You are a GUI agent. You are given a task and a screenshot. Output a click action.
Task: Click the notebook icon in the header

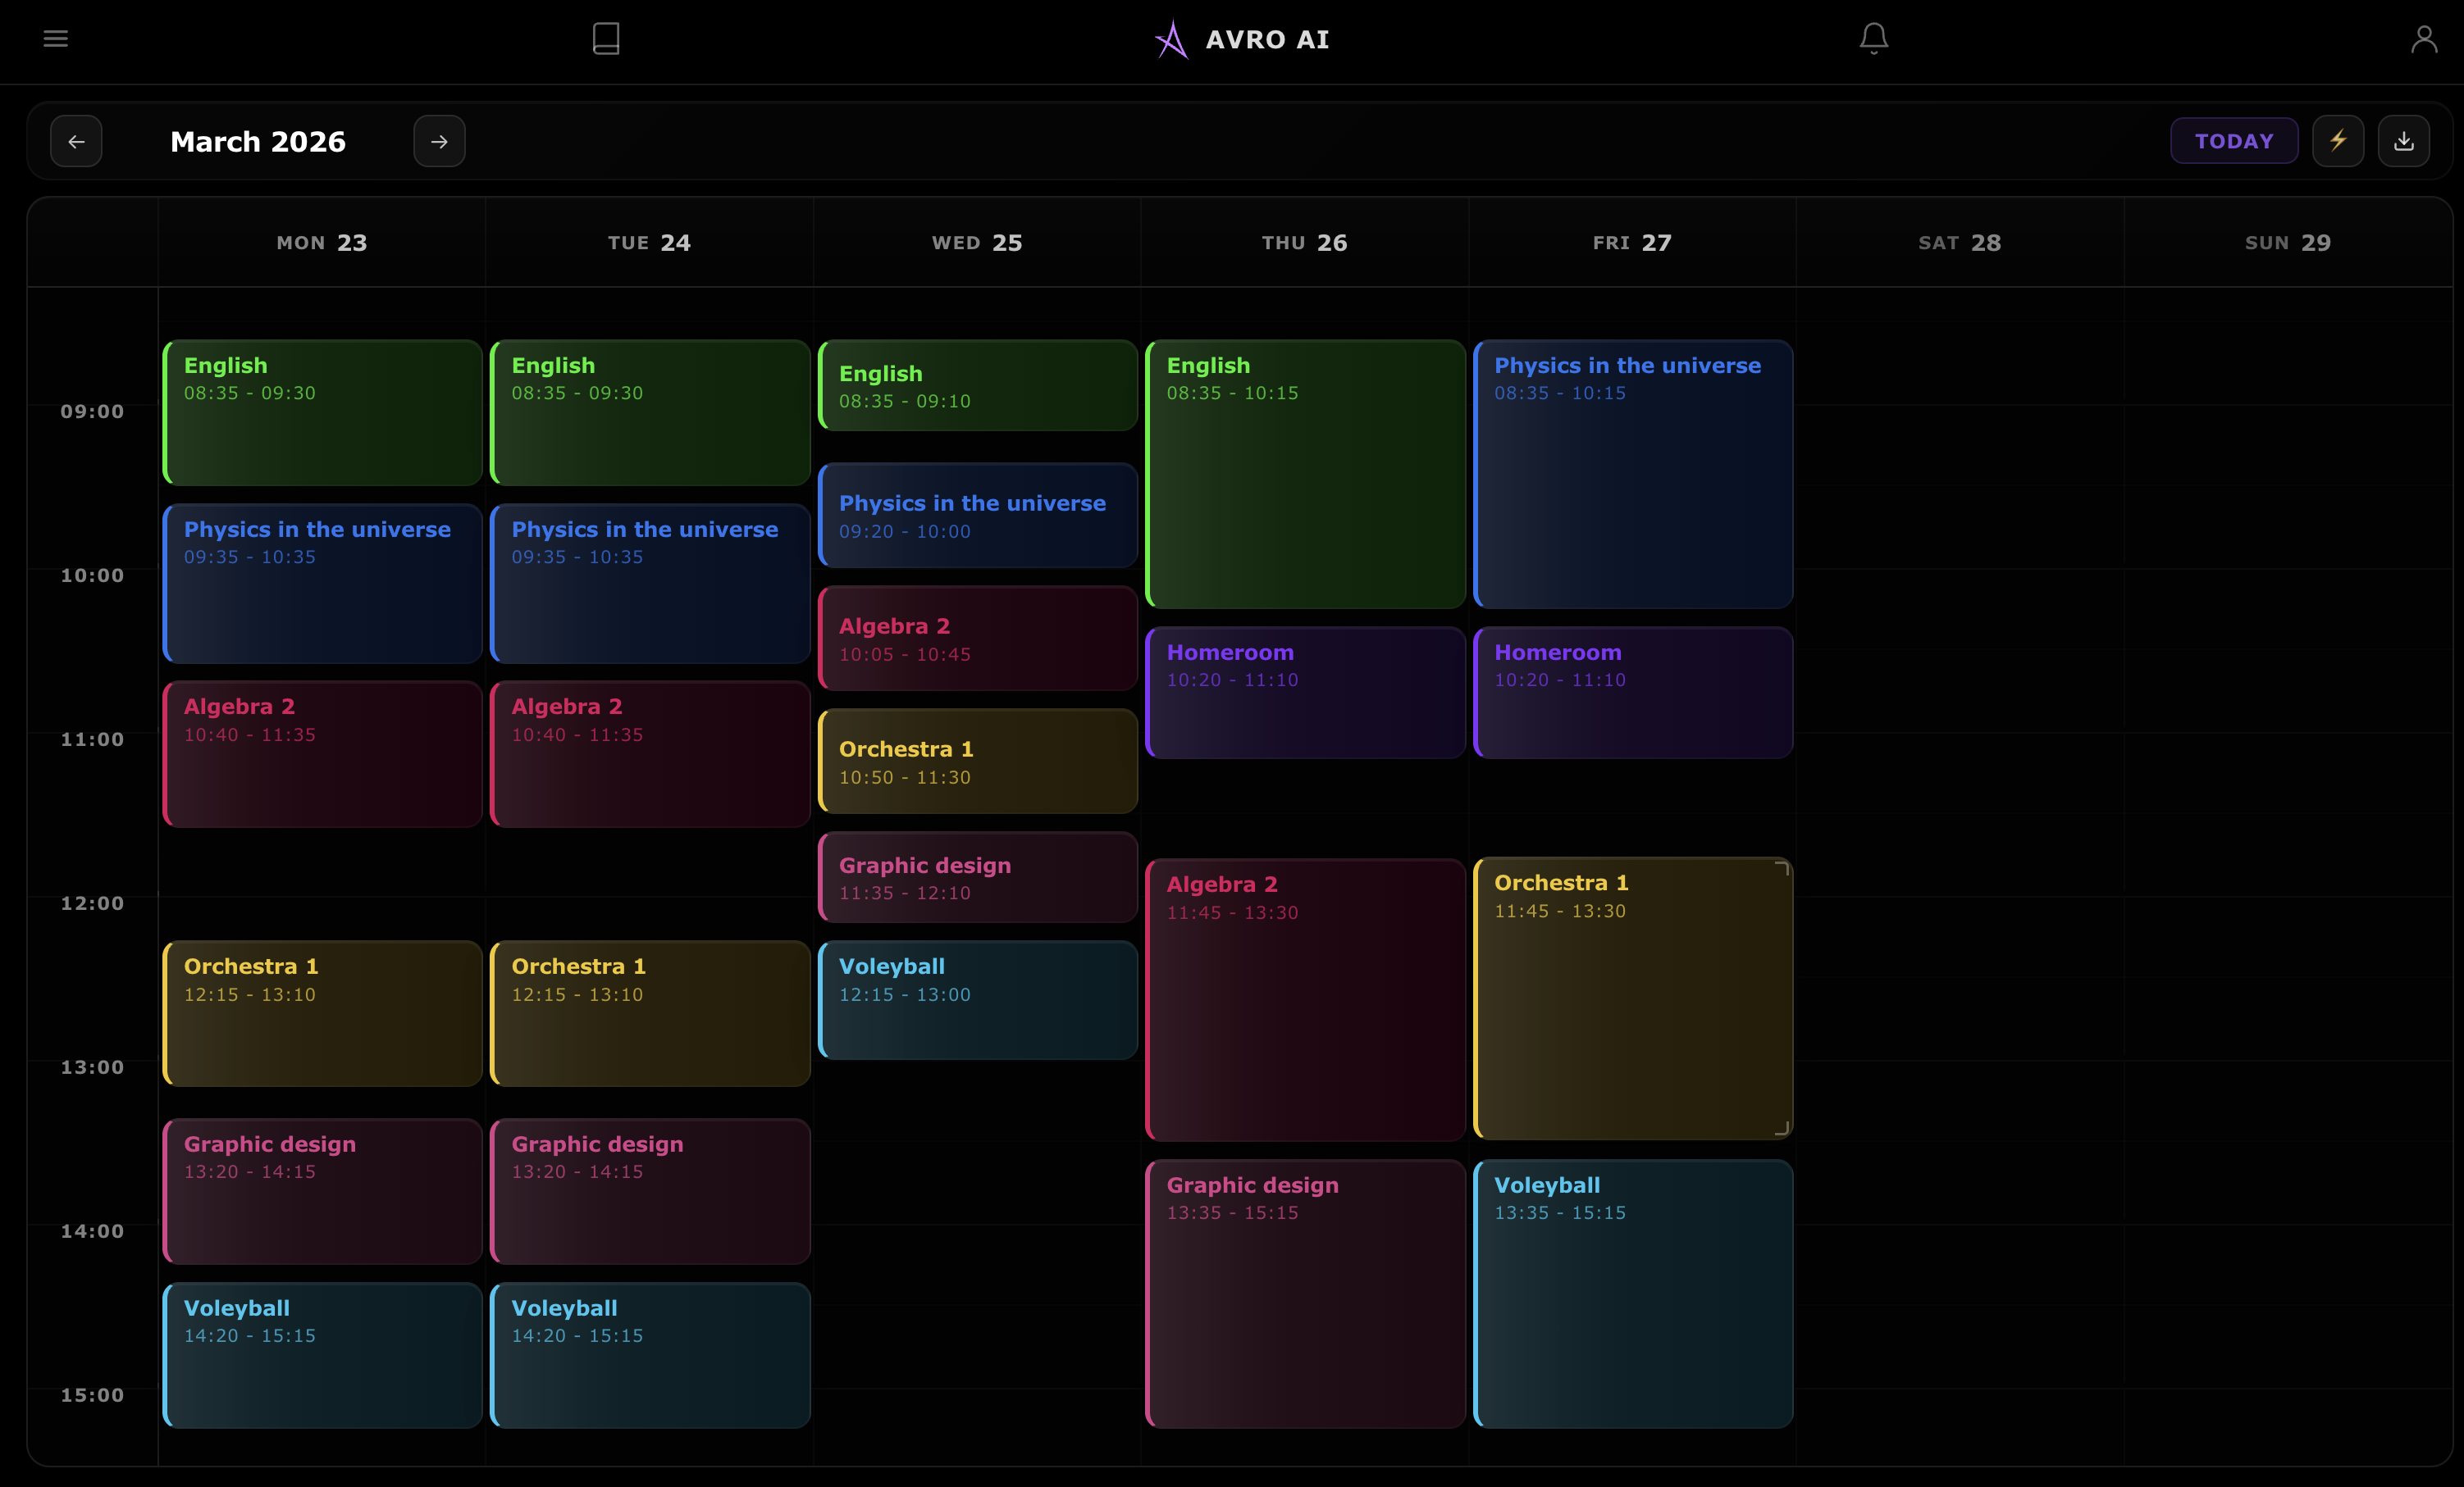tap(606, 39)
